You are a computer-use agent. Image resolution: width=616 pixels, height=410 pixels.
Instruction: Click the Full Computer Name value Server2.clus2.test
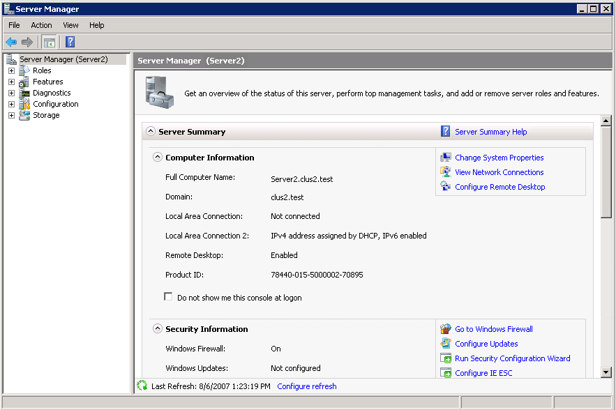301,179
